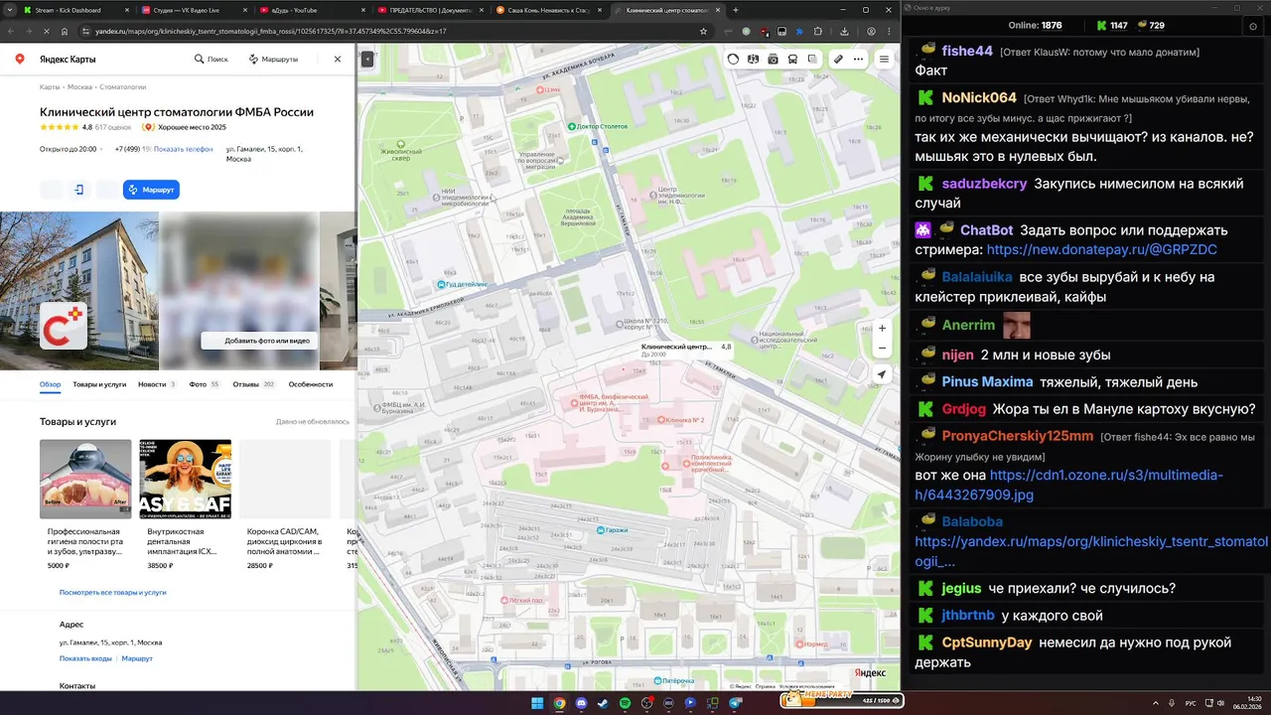Open the donatepay link in chat
This screenshot has height=715, width=1271.
[x=1101, y=249]
